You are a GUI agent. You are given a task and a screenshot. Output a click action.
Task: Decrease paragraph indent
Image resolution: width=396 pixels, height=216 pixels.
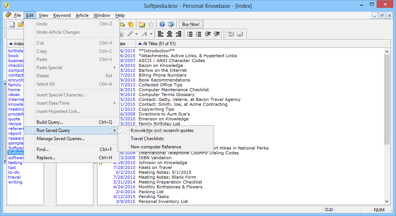pos(208,34)
